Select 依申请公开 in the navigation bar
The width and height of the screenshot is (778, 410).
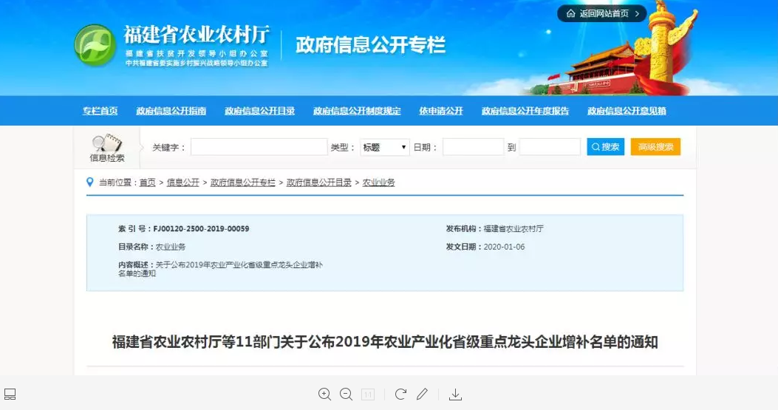pyautogui.click(x=440, y=111)
